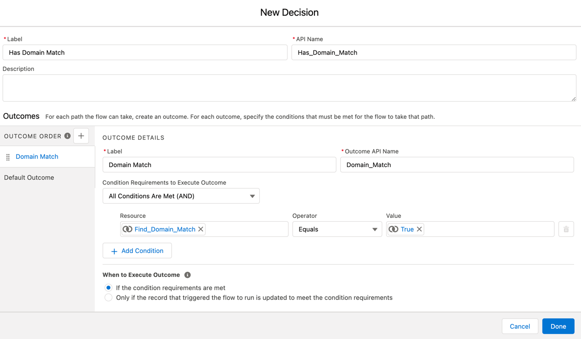Click the drag handle beside Domain Match outcome
Image resolution: width=581 pixels, height=339 pixels.
(x=8, y=157)
